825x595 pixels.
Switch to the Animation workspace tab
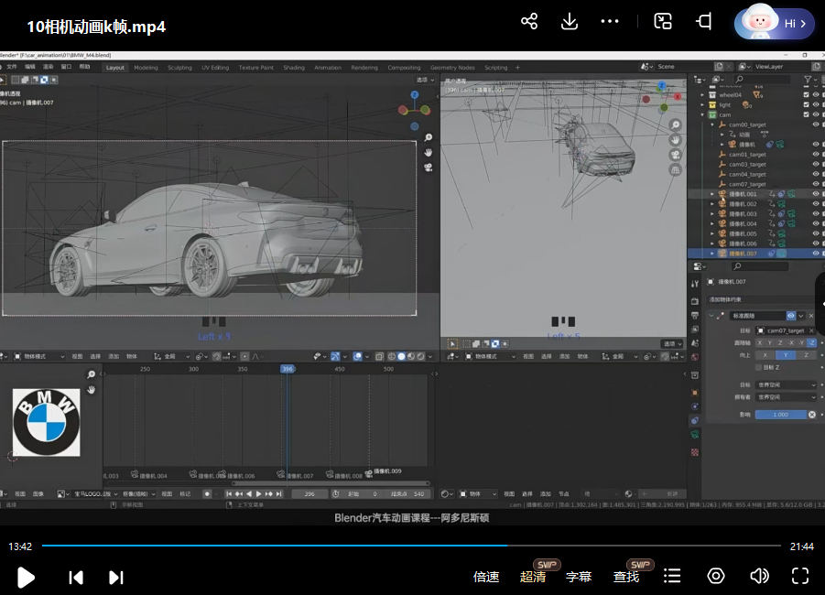[x=328, y=68]
